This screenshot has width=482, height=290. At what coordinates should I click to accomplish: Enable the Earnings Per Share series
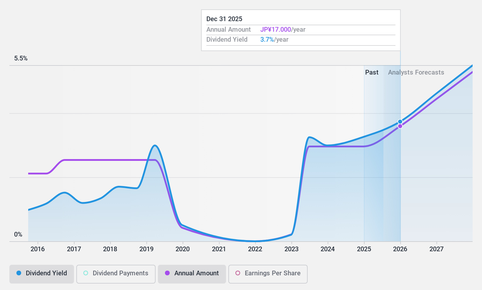click(268, 274)
